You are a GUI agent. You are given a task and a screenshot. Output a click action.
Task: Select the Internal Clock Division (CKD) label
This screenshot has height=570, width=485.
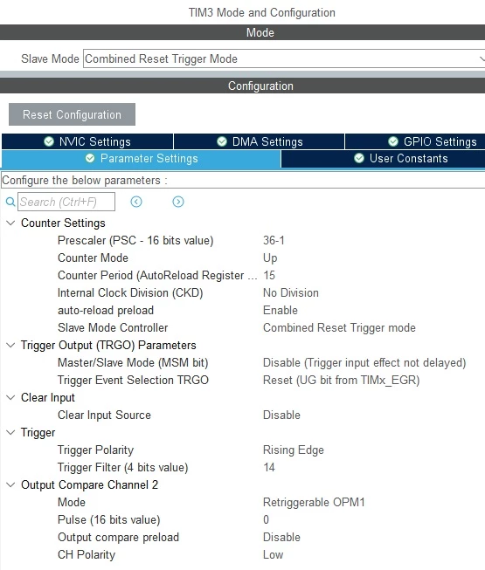(x=130, y=292)
